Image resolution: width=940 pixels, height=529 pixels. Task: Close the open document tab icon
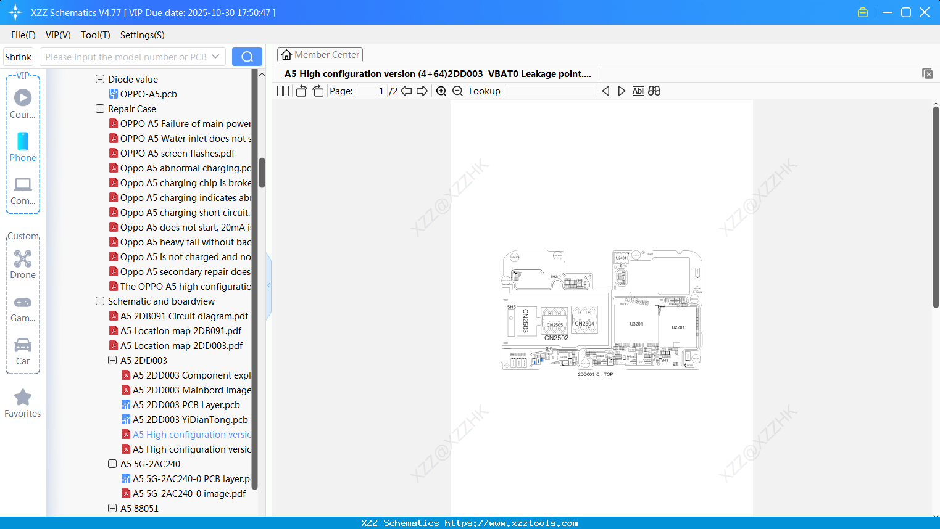[928, 74]
